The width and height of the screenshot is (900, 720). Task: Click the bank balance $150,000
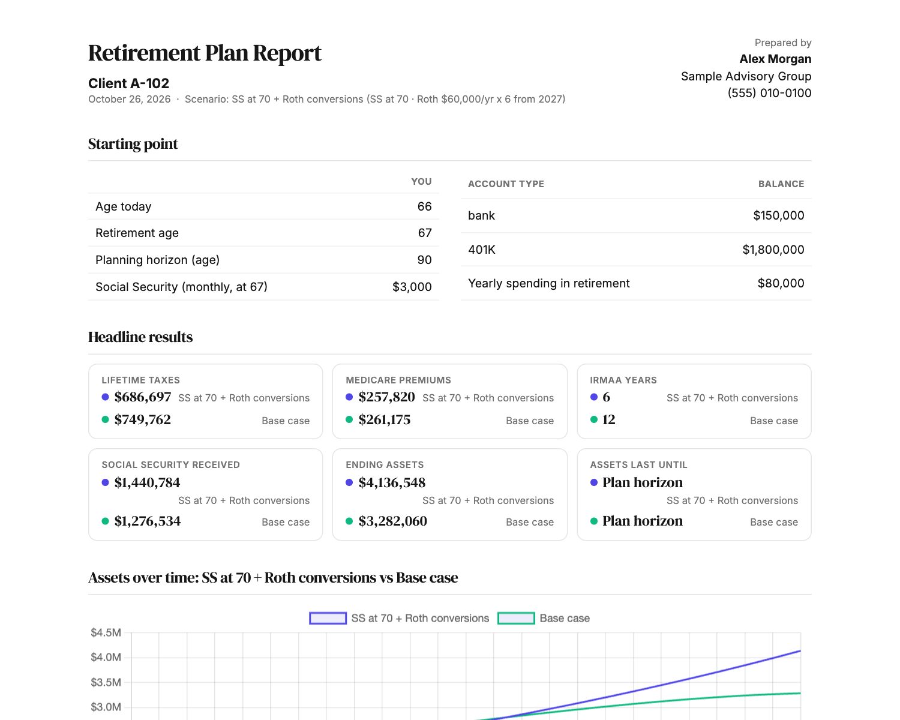[778, 215]
